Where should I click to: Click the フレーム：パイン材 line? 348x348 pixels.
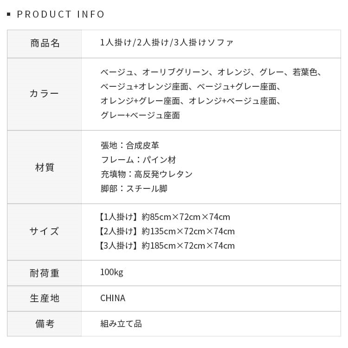coord(138,160)
